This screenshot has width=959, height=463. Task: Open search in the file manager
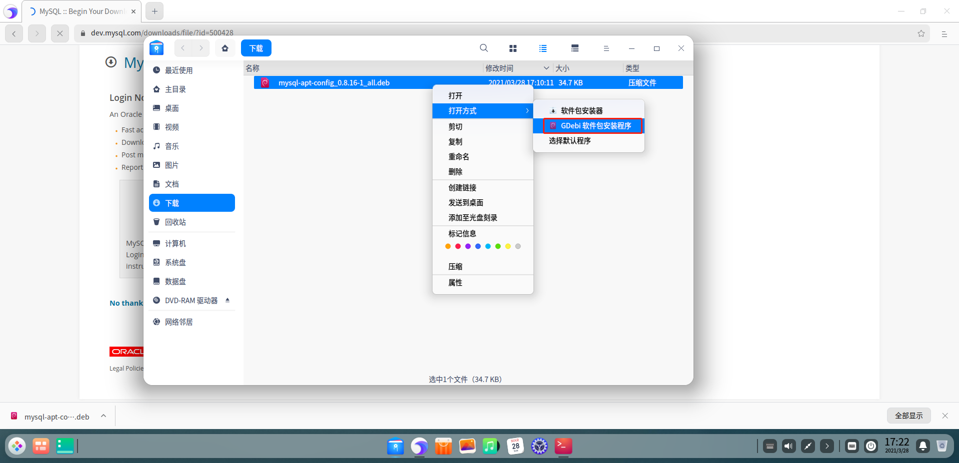coord(483,48)
